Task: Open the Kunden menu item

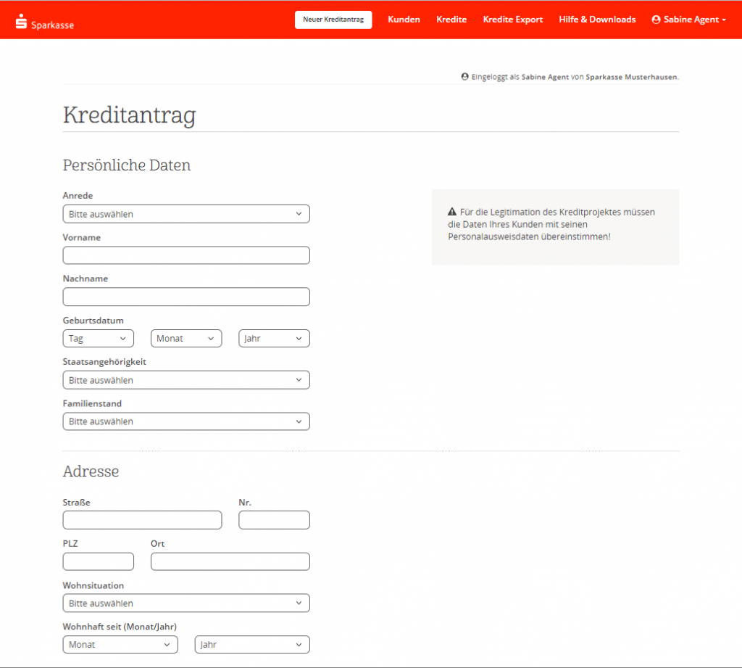Action: tap(404, 20)
